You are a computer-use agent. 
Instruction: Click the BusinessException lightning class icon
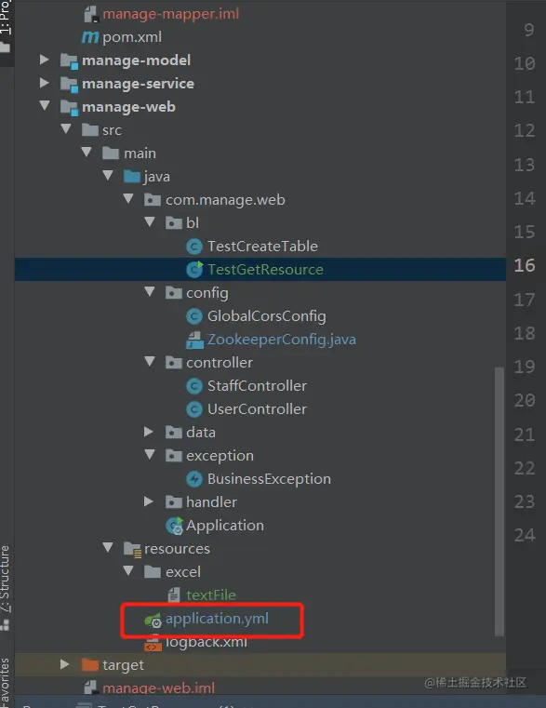(x=194, y=479)
